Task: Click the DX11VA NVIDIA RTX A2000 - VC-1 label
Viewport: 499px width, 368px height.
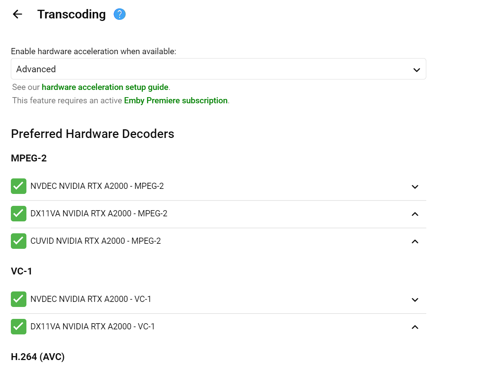Action: click(x=93, y=327)
